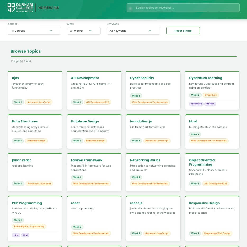The height and width of the screenshot is (247, 247).
Task: Click API Development222 tag on Object Oriented Programming
Action: 216,184
